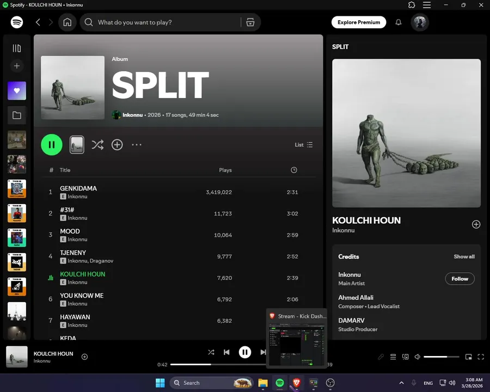490x392 pixels.
Task: Open the notifications bell
Action: tap(399, 22)
